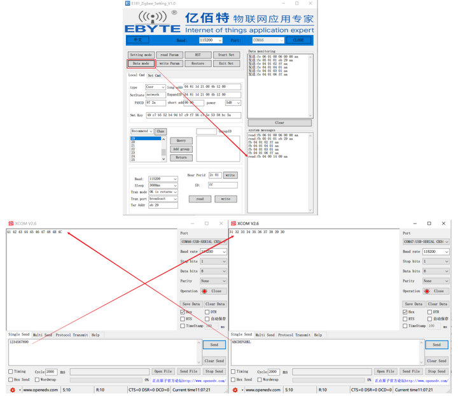Open Protocol Transmit tab in COM47 XCOM

(x=294, y=335)
